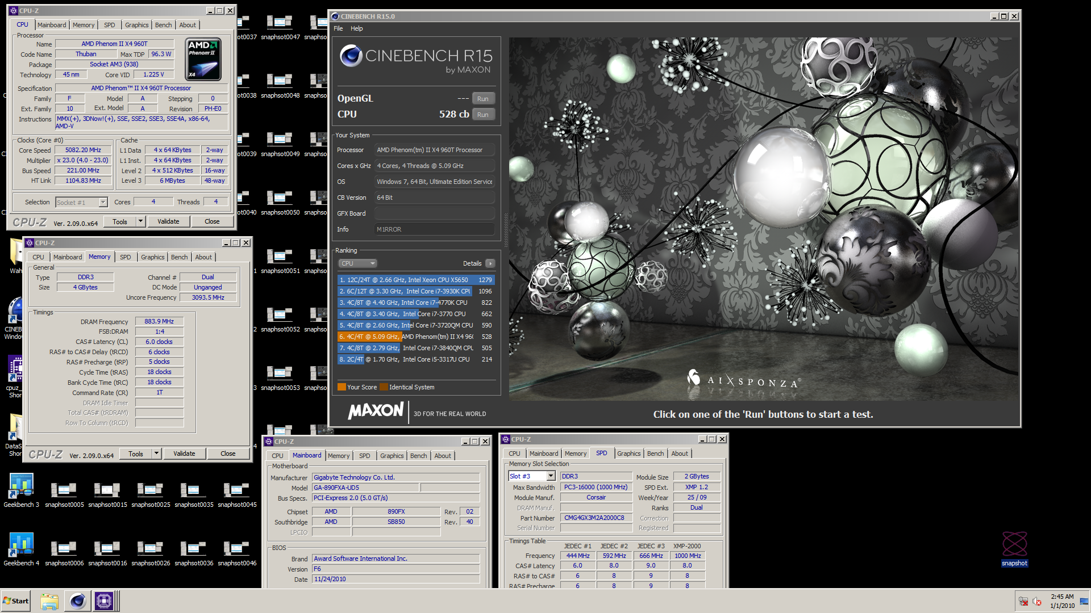Open snaphsot0016 desktop file

click(107, 552)
